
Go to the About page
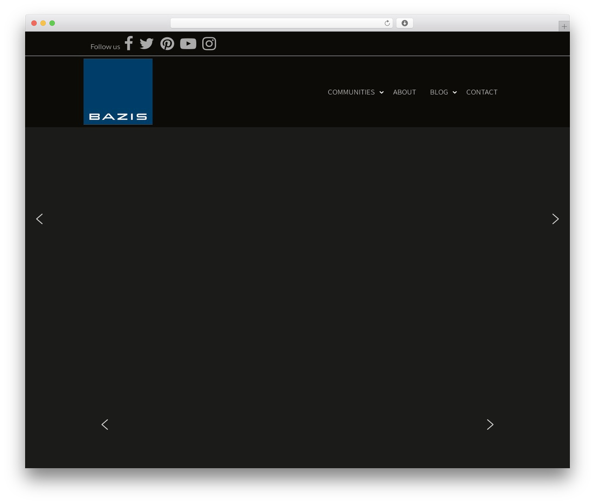coord(404,92)
